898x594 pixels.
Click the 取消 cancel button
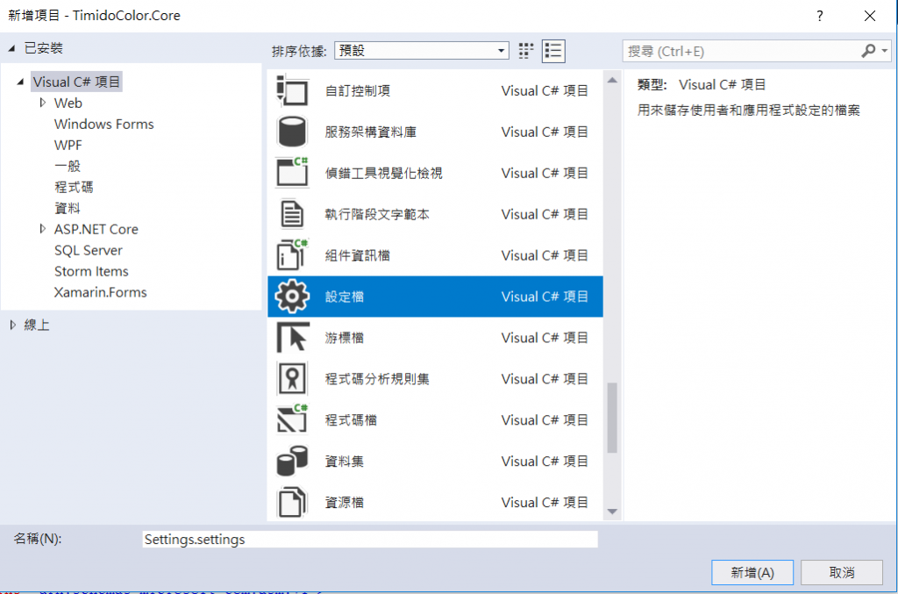pos(841,572)
